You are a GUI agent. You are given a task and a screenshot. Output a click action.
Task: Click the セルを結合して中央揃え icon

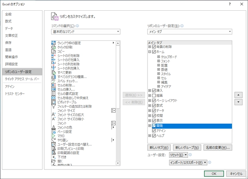tap(53, 98)
